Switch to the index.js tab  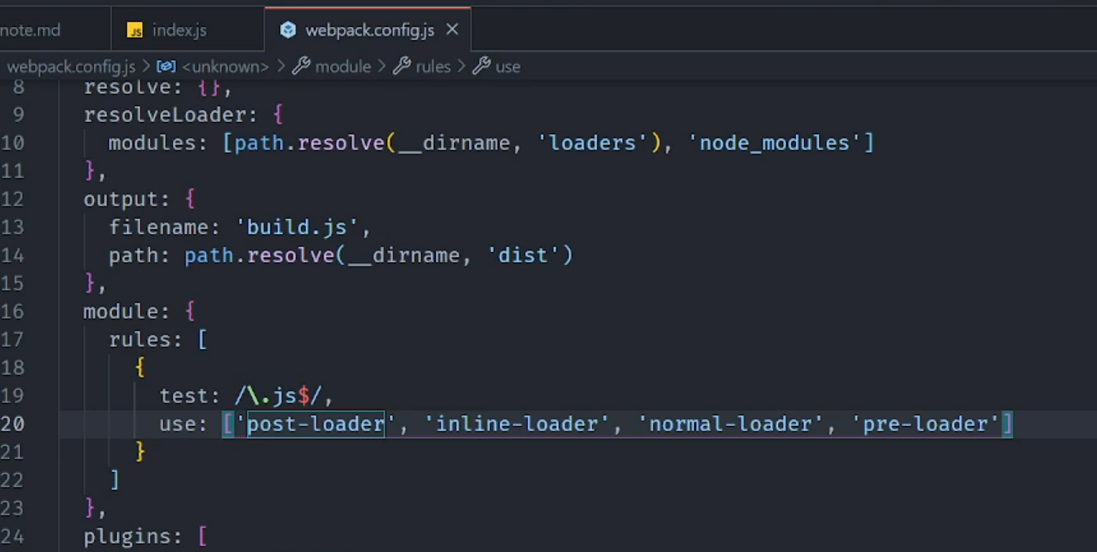pyautogui.click(x=179, y=30)
